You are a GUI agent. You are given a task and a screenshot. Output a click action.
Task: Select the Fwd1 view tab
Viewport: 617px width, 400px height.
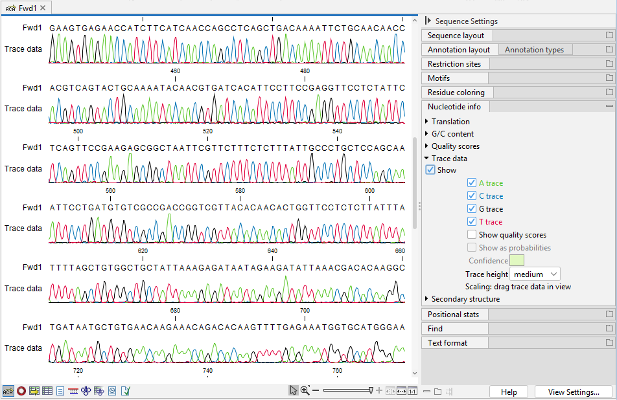26,8
